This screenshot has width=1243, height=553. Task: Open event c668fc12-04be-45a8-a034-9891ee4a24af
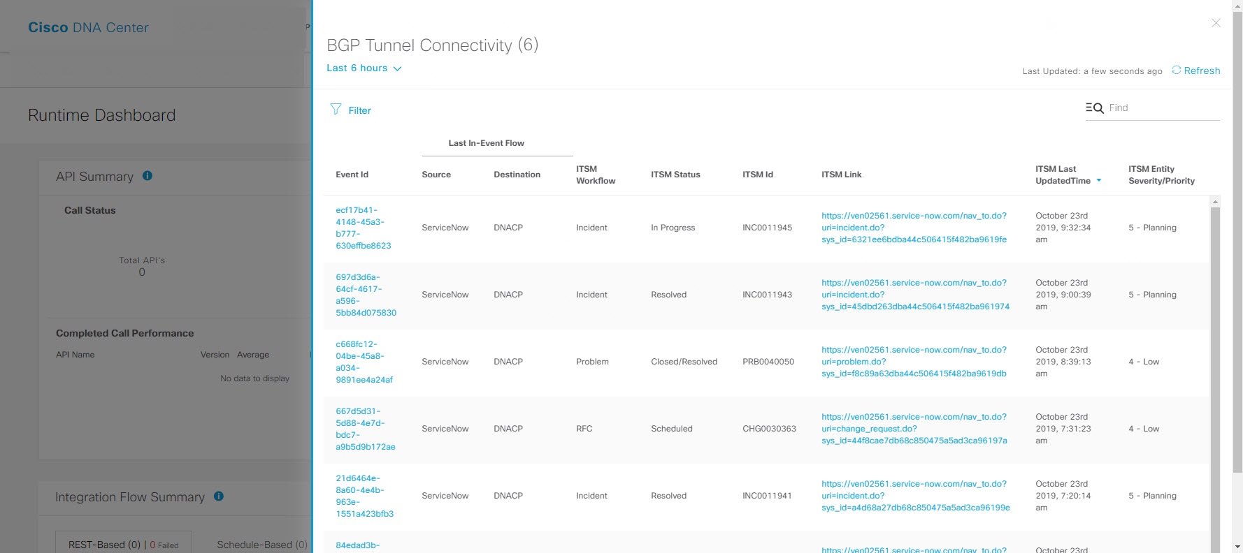(x=364, y=362)
